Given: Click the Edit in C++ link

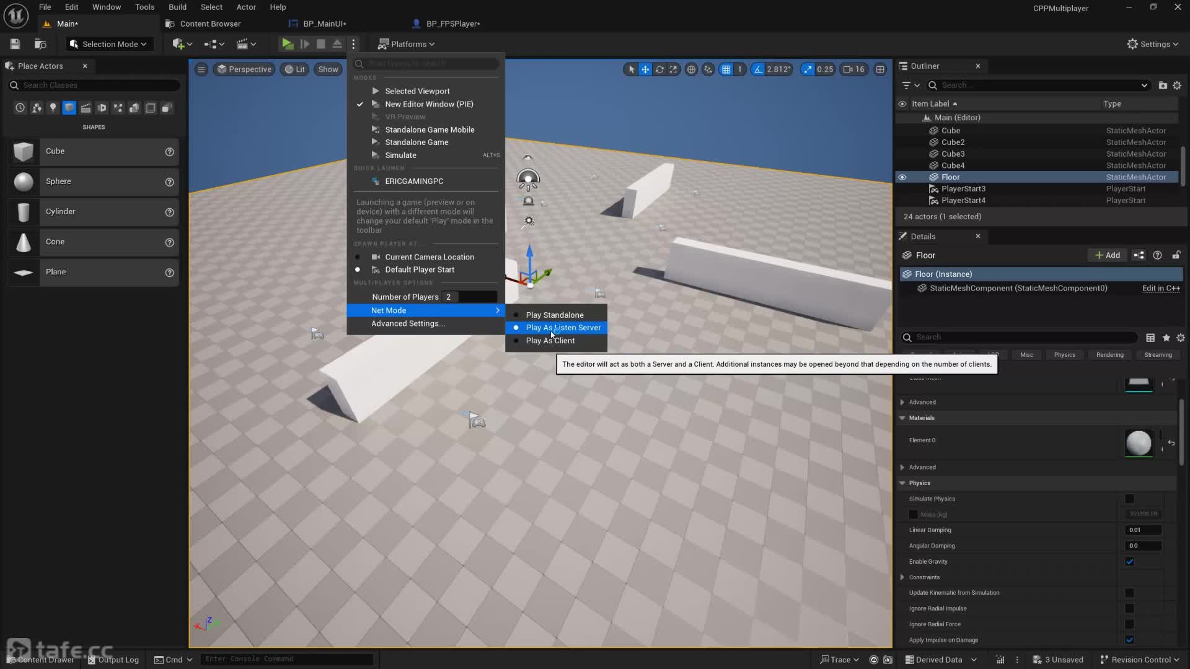Looking at the screenshot, I should [x=1161, y=288].
